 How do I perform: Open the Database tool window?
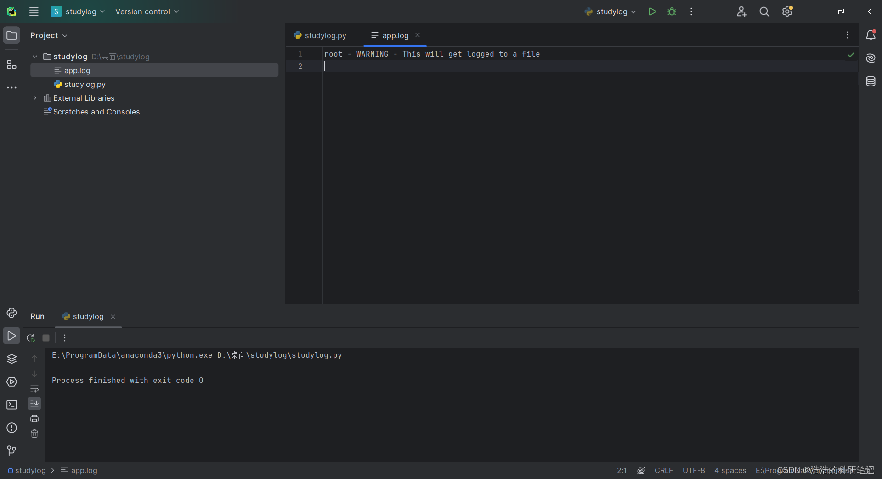tap(871, 81)
